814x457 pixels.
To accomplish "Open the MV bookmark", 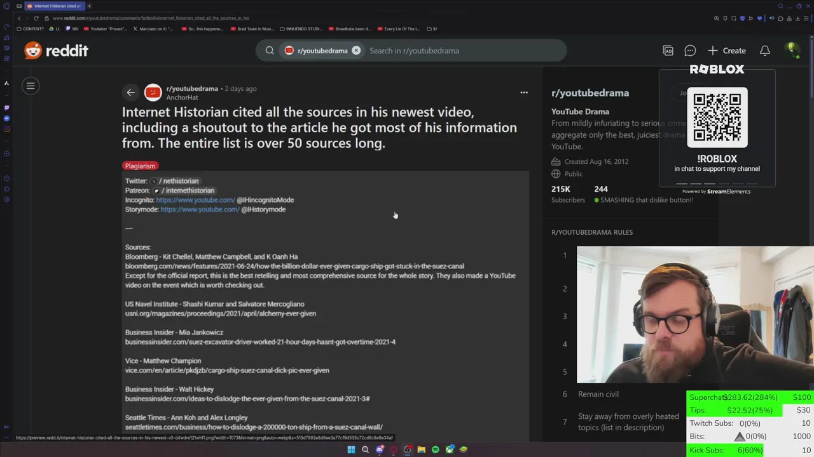I will (x=72, y=29).
